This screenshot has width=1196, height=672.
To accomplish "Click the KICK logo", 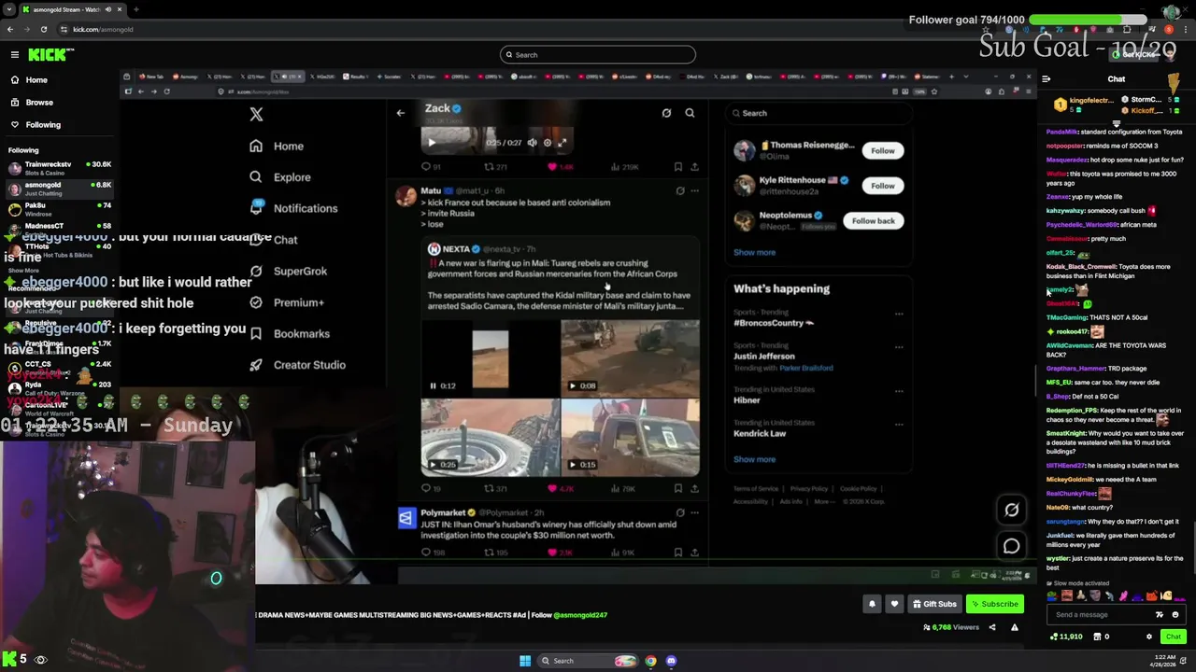I will [47, 55].
